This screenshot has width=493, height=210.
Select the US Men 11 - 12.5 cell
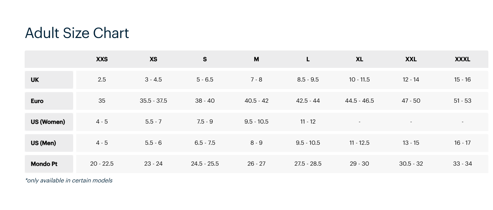[359, 143]
